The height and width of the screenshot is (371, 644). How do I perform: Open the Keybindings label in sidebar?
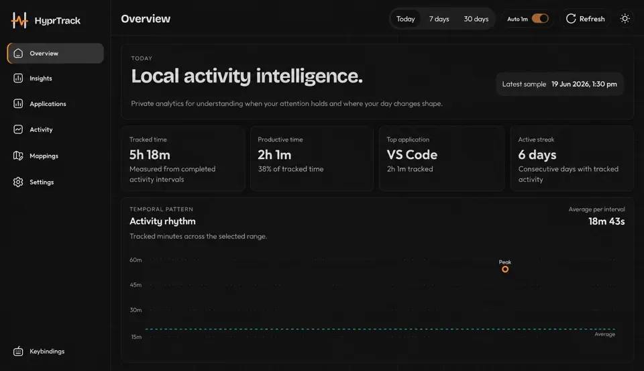pyautogui.click(x=47, y=352)
